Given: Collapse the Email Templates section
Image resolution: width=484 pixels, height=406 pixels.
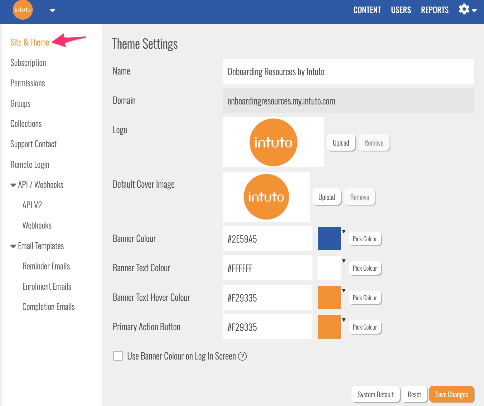Looking at the screenshot, I should (13, 246).
